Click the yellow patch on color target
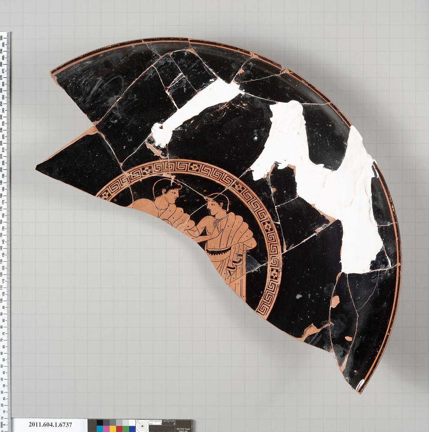Viewport: 429px width, 432px height. click(113, 429)
